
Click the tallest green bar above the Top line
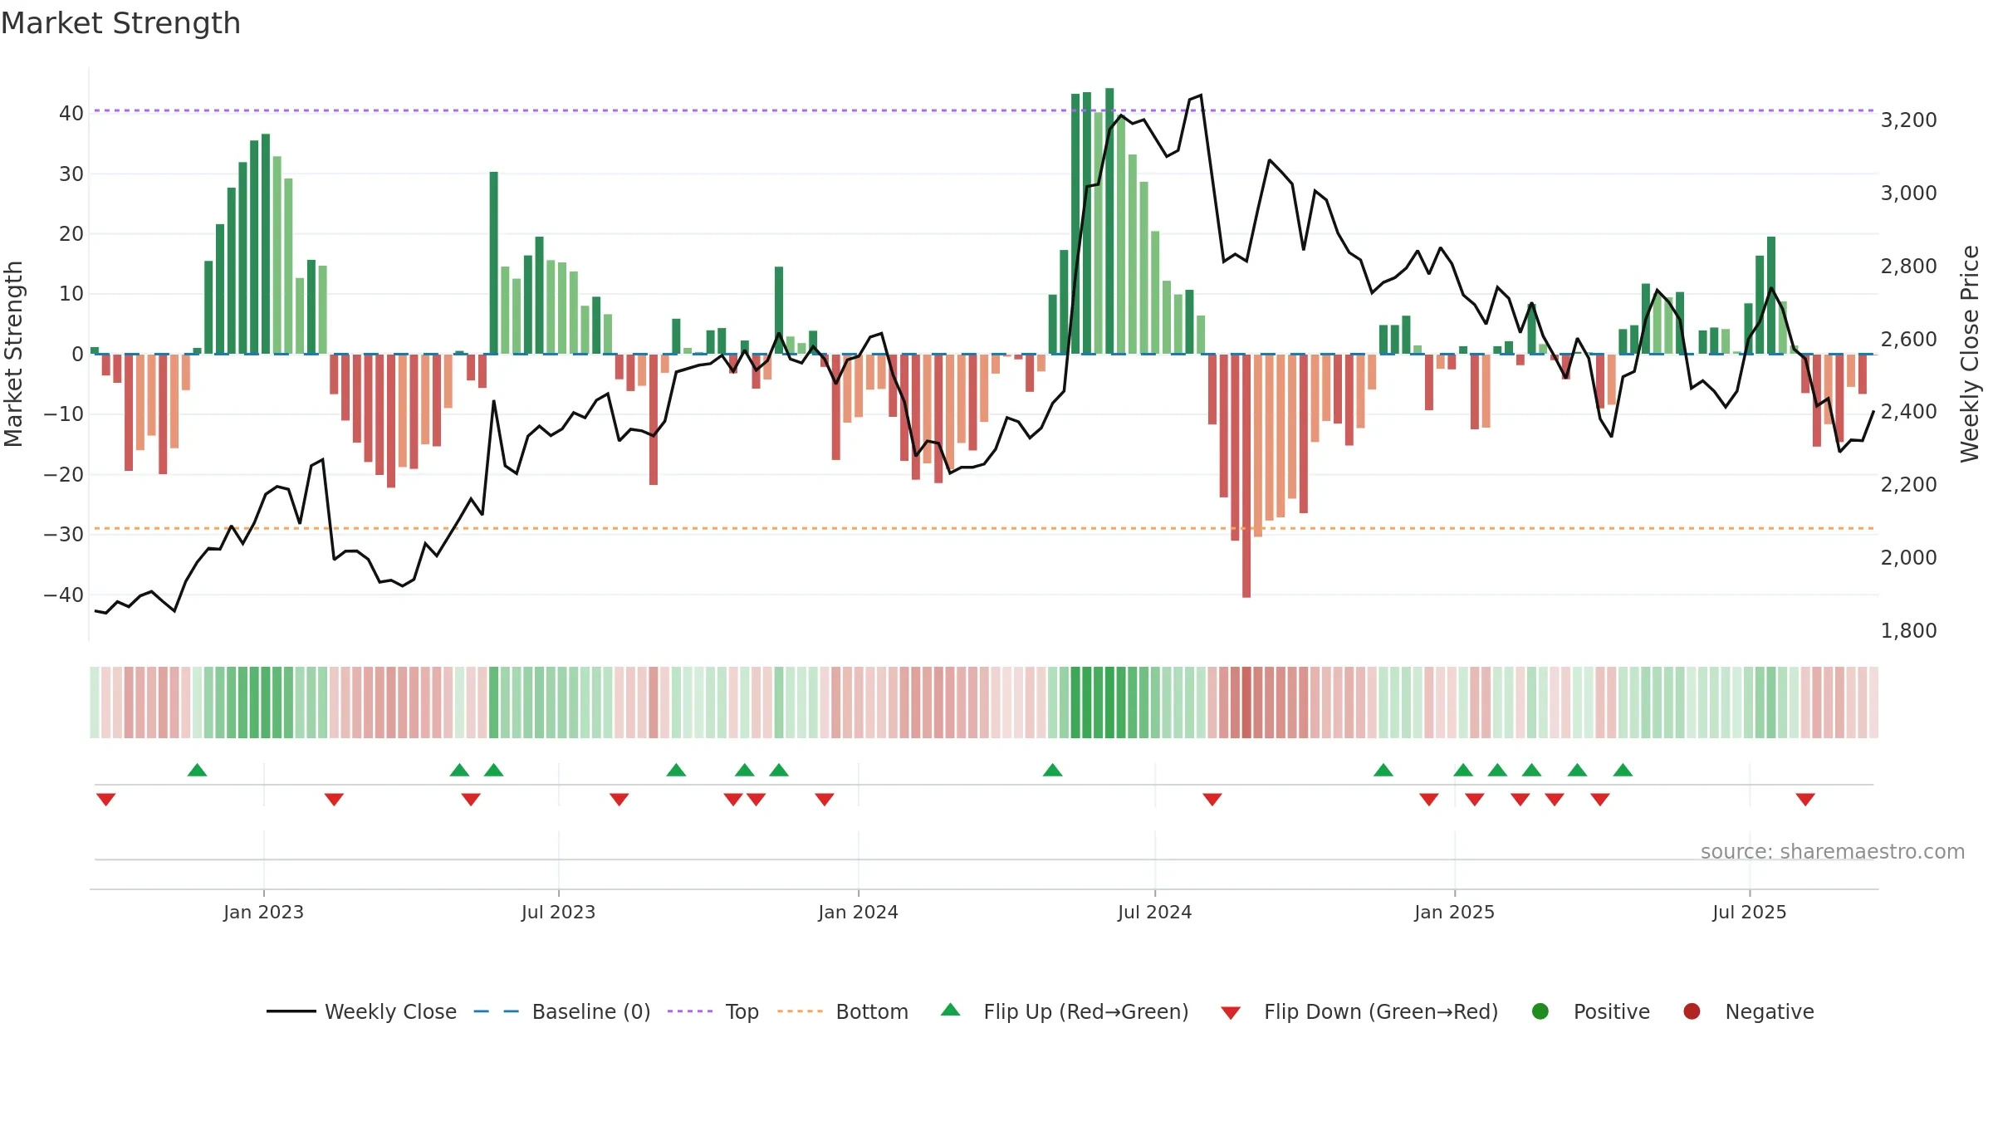(1109, 221)
